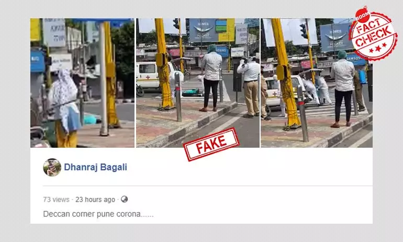Click the 73 views count
The height and width of the screenshot is (242, 403).
coord(56,200)
